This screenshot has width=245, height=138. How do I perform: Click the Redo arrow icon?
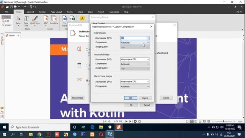25,7
